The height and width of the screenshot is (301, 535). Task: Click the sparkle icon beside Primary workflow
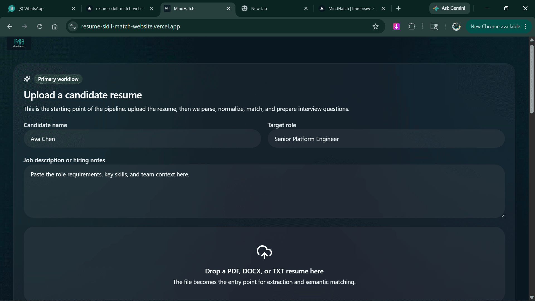(27, 79)
